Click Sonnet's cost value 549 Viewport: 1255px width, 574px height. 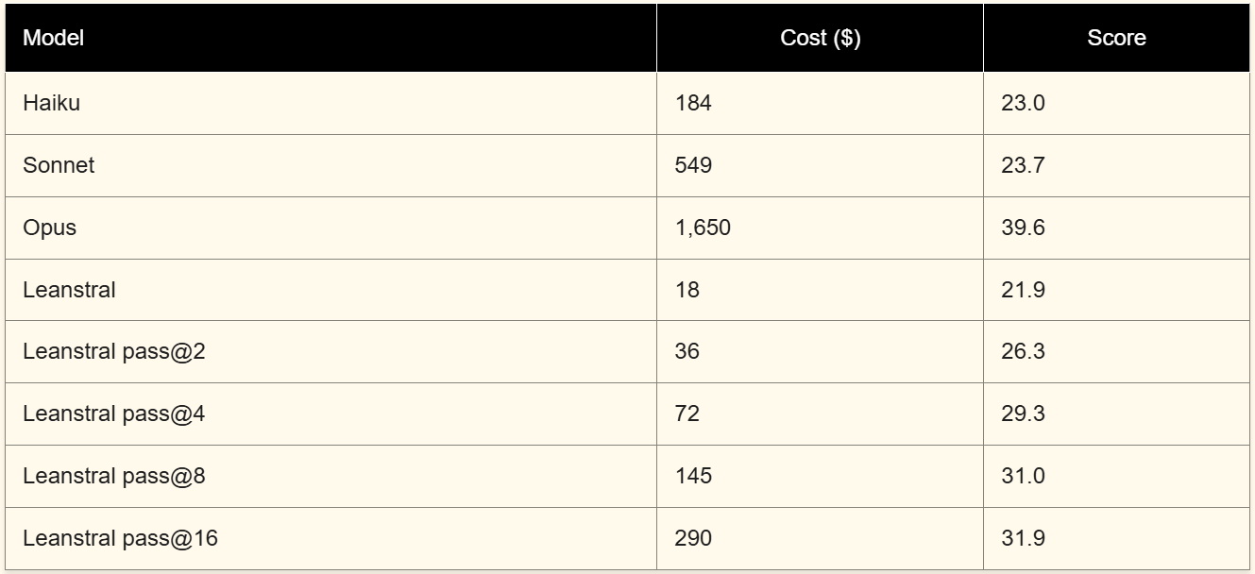[x=693, y=165]
